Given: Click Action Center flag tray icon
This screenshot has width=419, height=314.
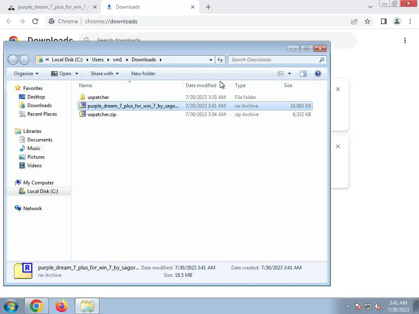Looking at the screenshot, I should point(358,306).
